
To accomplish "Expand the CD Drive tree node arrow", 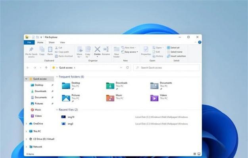I will pyautogui.click(x=27, y=139).
